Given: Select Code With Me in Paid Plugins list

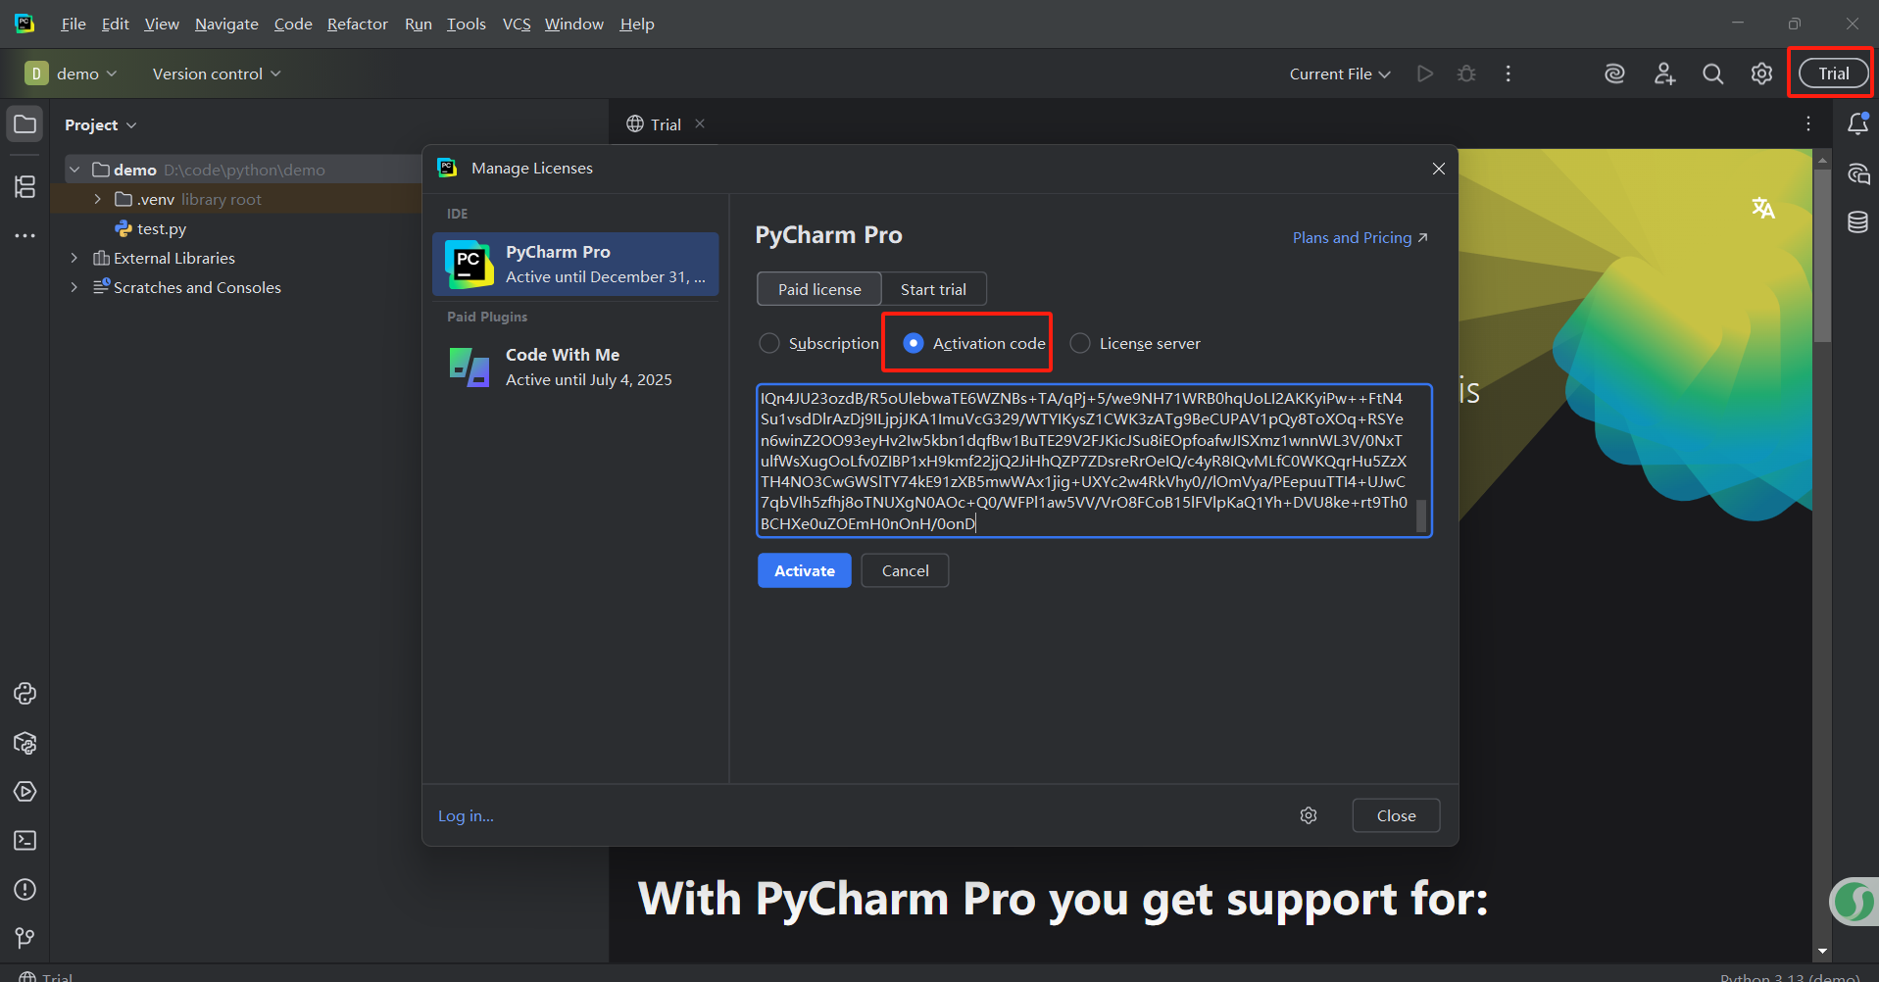Looking at the screenshot, I should click(575, 367).
